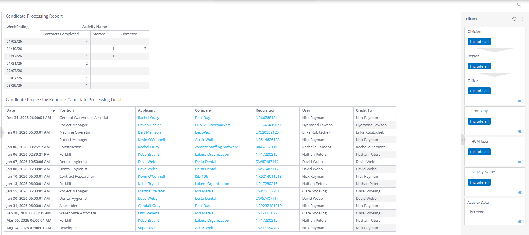Screen dimensions: 529x235
Task: Open company DecoPac
Action: tap(202, 132)
